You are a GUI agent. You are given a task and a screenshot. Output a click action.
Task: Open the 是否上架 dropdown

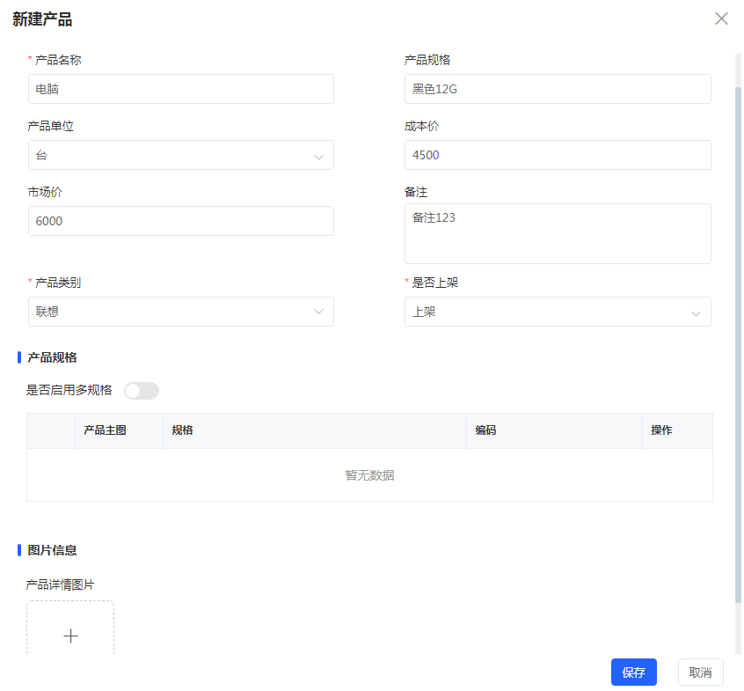[558, 312]
